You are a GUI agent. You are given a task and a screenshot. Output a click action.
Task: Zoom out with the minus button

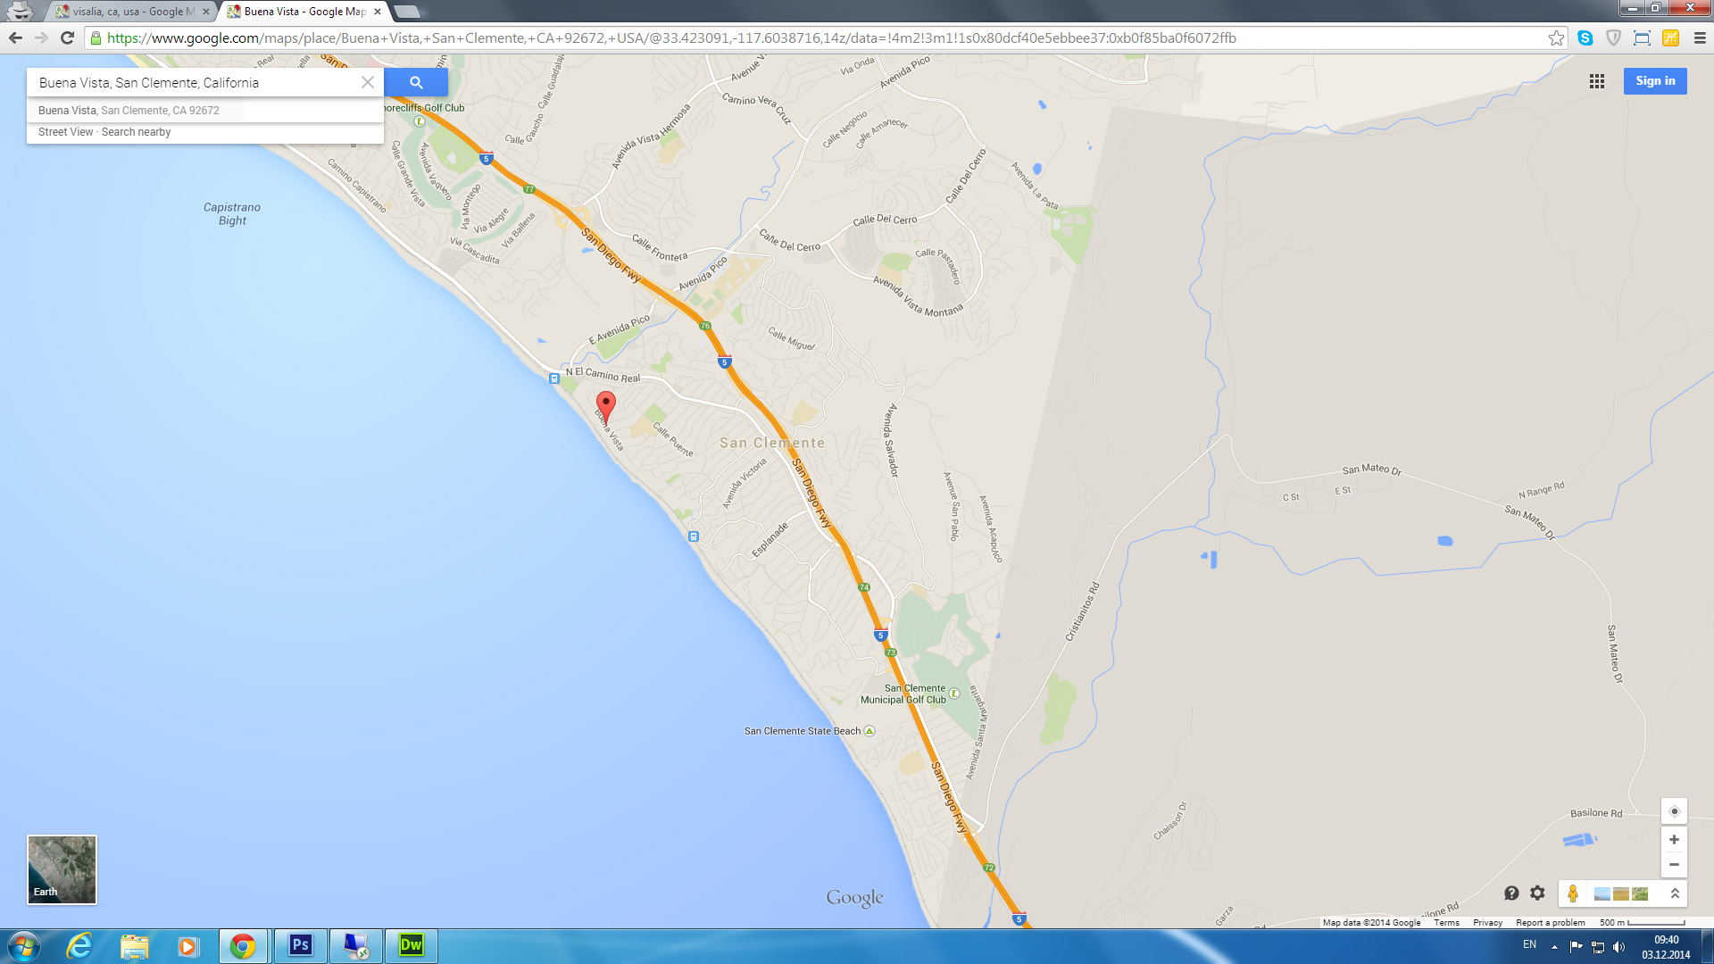tap(1674, 864)
